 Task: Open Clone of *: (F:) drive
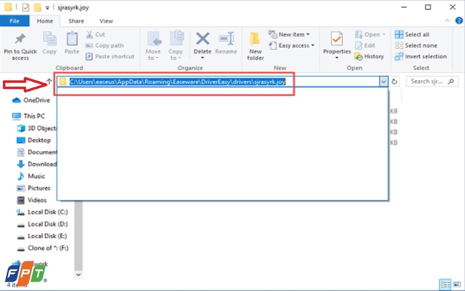coord(42,248)
